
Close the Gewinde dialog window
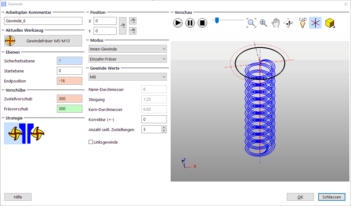(x=346, y=4)
